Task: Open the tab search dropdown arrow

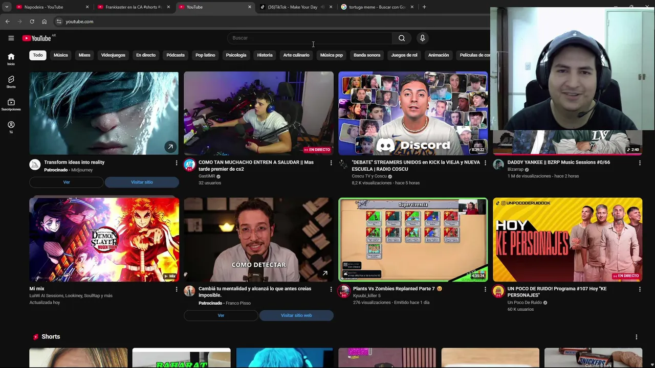Action: 7,7
